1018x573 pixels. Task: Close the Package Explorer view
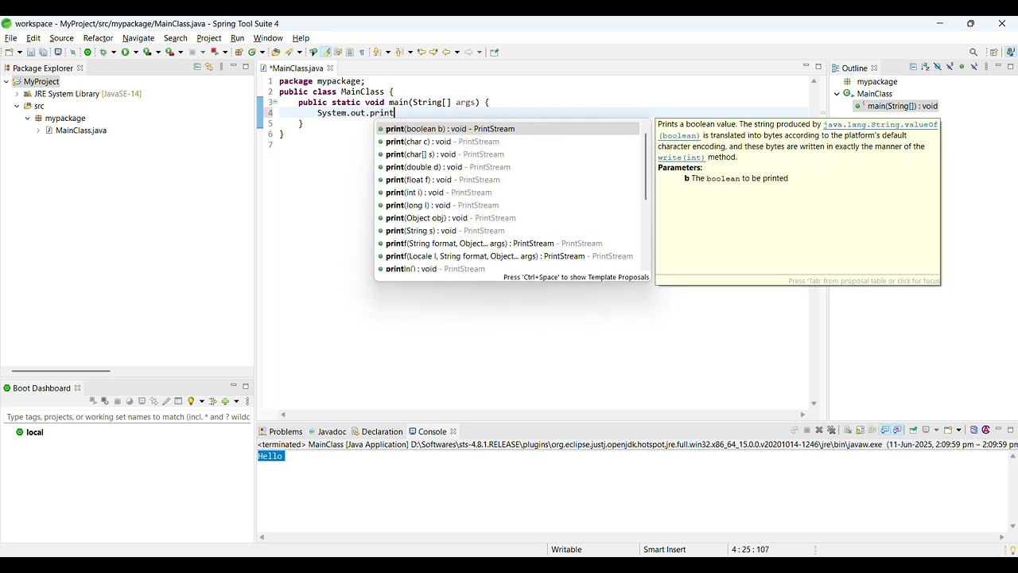click(80, 68)
